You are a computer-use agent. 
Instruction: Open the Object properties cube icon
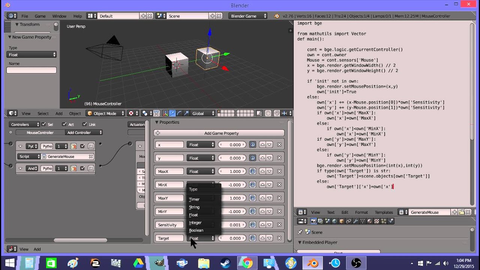pos(342,221)
